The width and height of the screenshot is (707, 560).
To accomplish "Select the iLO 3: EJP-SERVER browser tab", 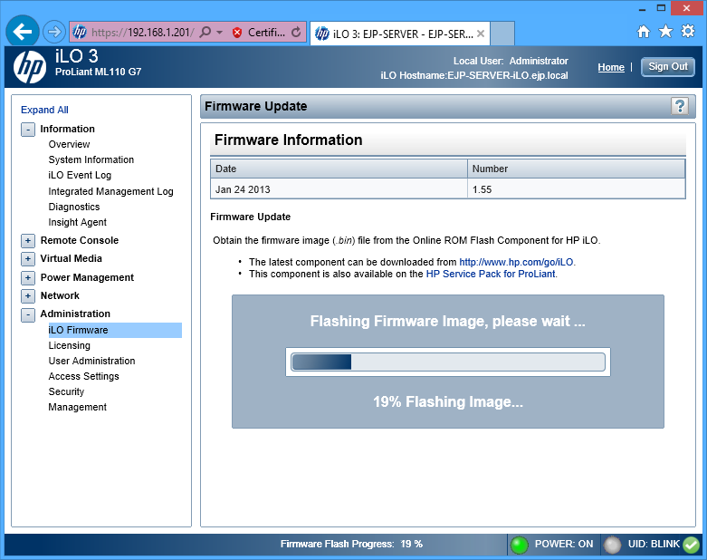I will pyautogui.click(x=400, y=34).
